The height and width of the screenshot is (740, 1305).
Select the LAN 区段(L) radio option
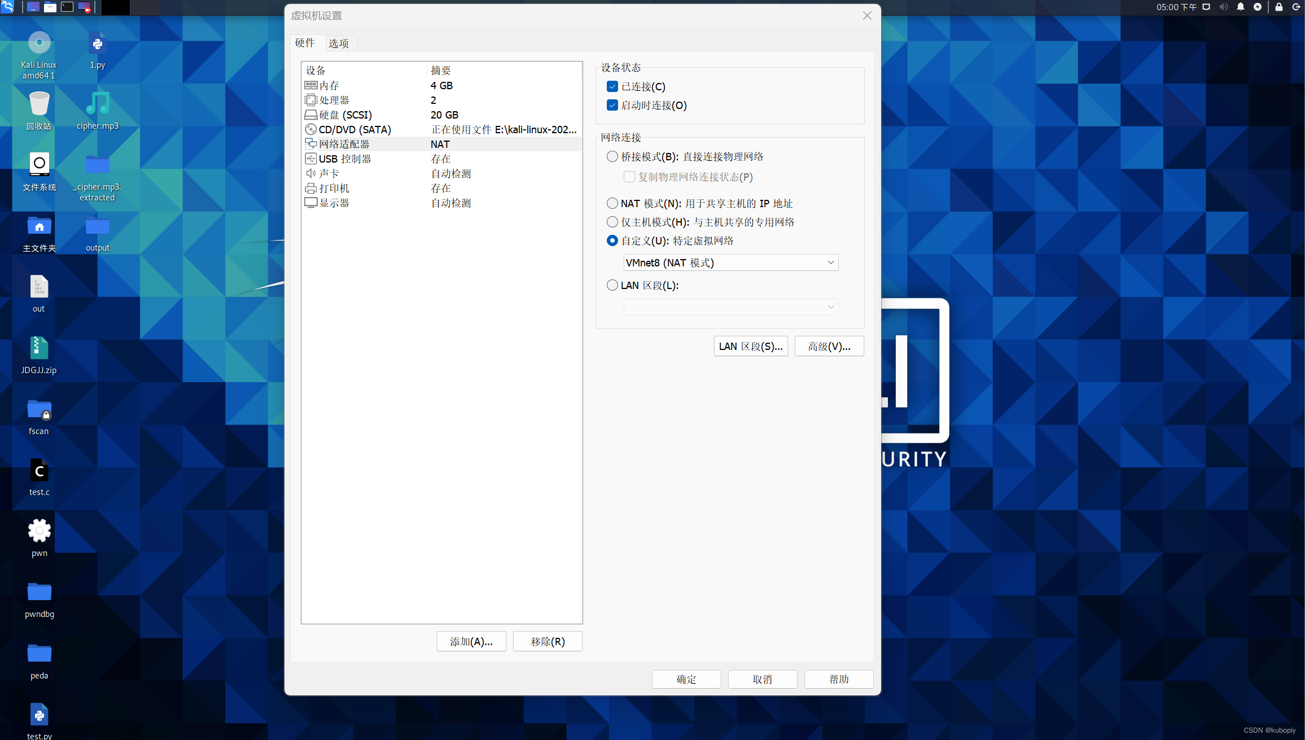pyautogui.click(x=612, y=285)
